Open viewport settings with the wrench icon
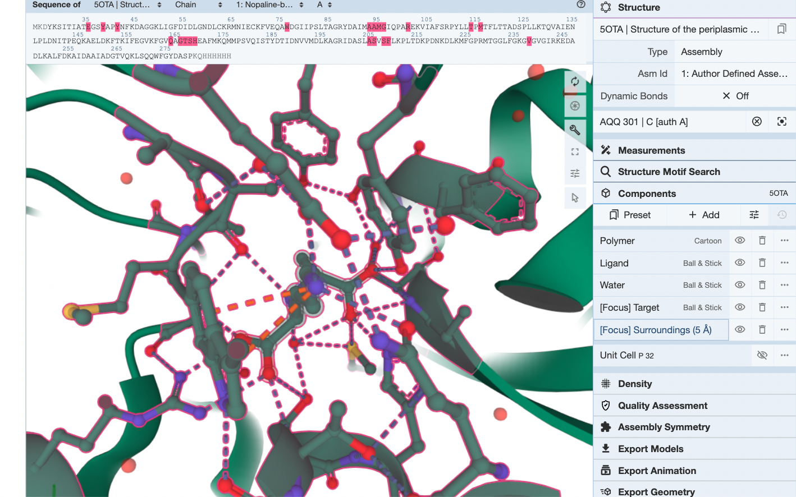This screenshot has width=796, height=497. point(575,130)
